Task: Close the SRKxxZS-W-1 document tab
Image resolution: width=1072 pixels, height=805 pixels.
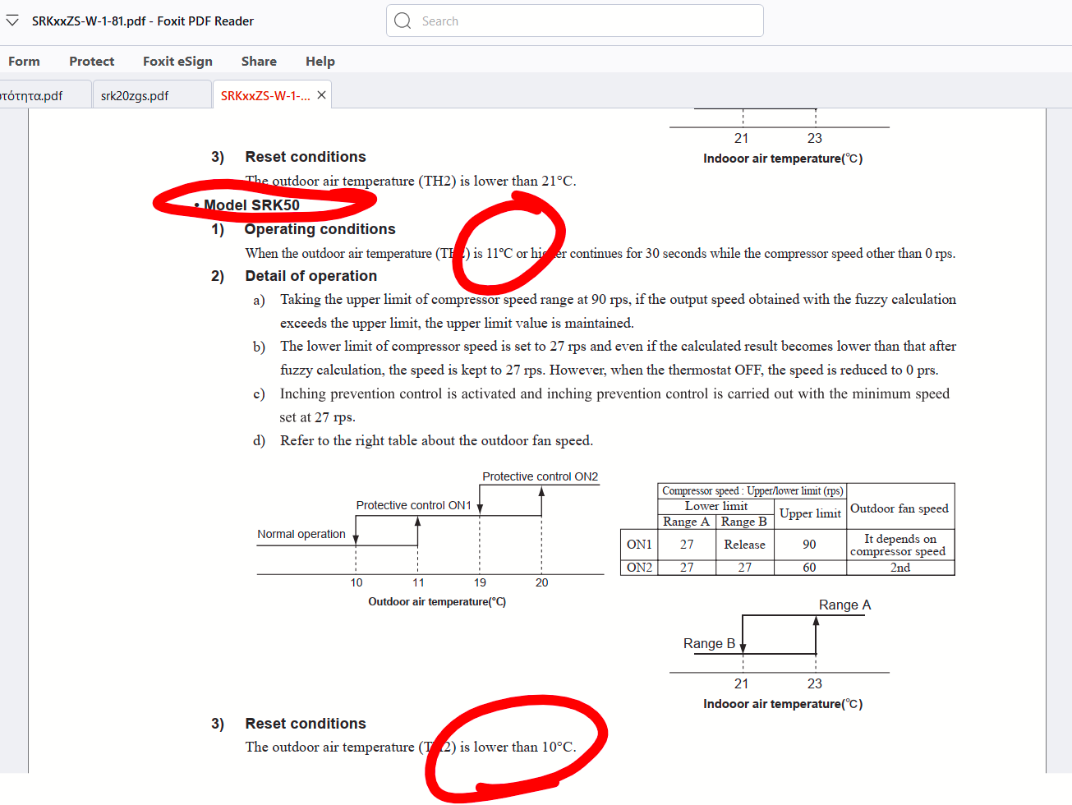Action: (322, 95)
